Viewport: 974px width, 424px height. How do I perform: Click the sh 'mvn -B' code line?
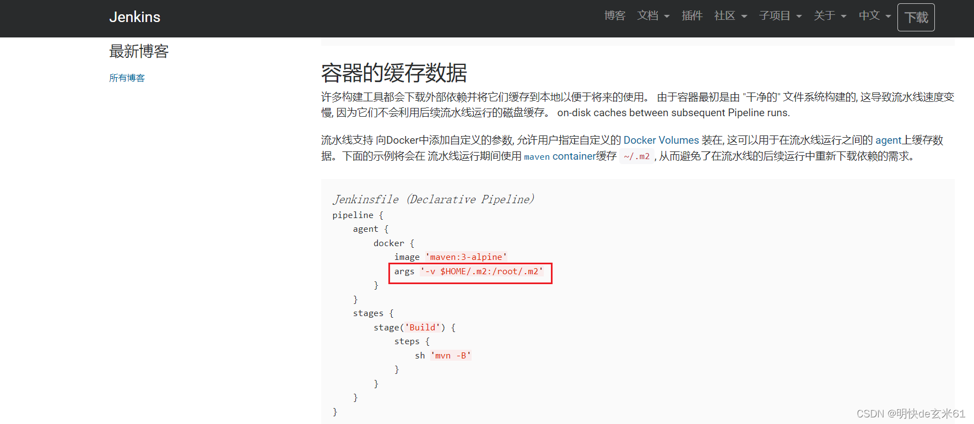443,356
